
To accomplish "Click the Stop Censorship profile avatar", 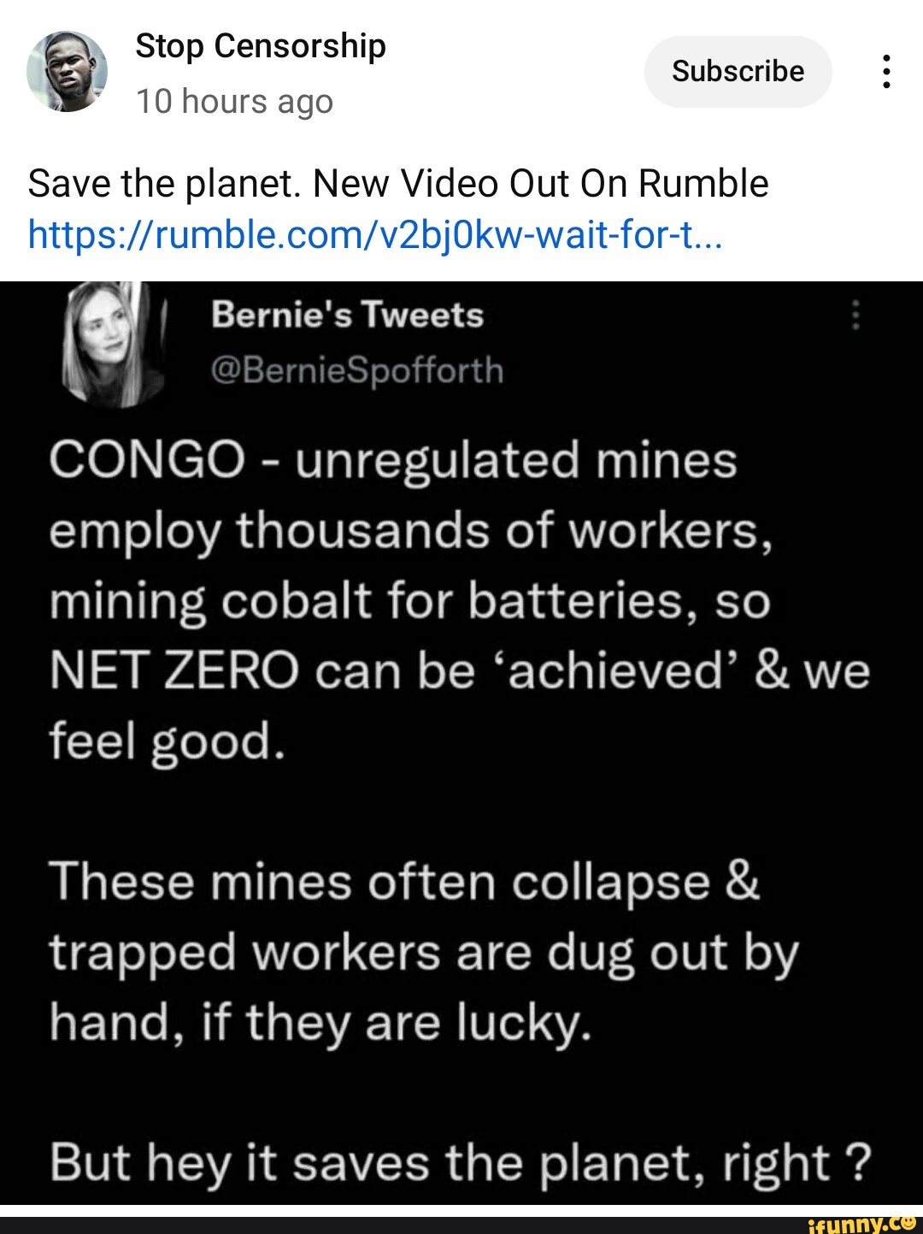I will click(70, 72).
